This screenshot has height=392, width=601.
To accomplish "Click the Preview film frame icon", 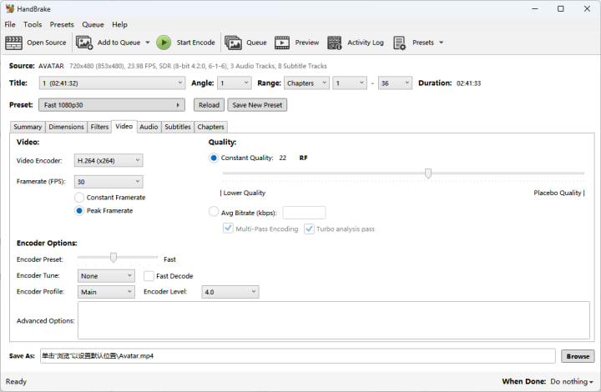I will coord(282,43).
